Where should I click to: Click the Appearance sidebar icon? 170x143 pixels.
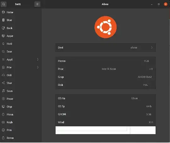click(3, 36)
